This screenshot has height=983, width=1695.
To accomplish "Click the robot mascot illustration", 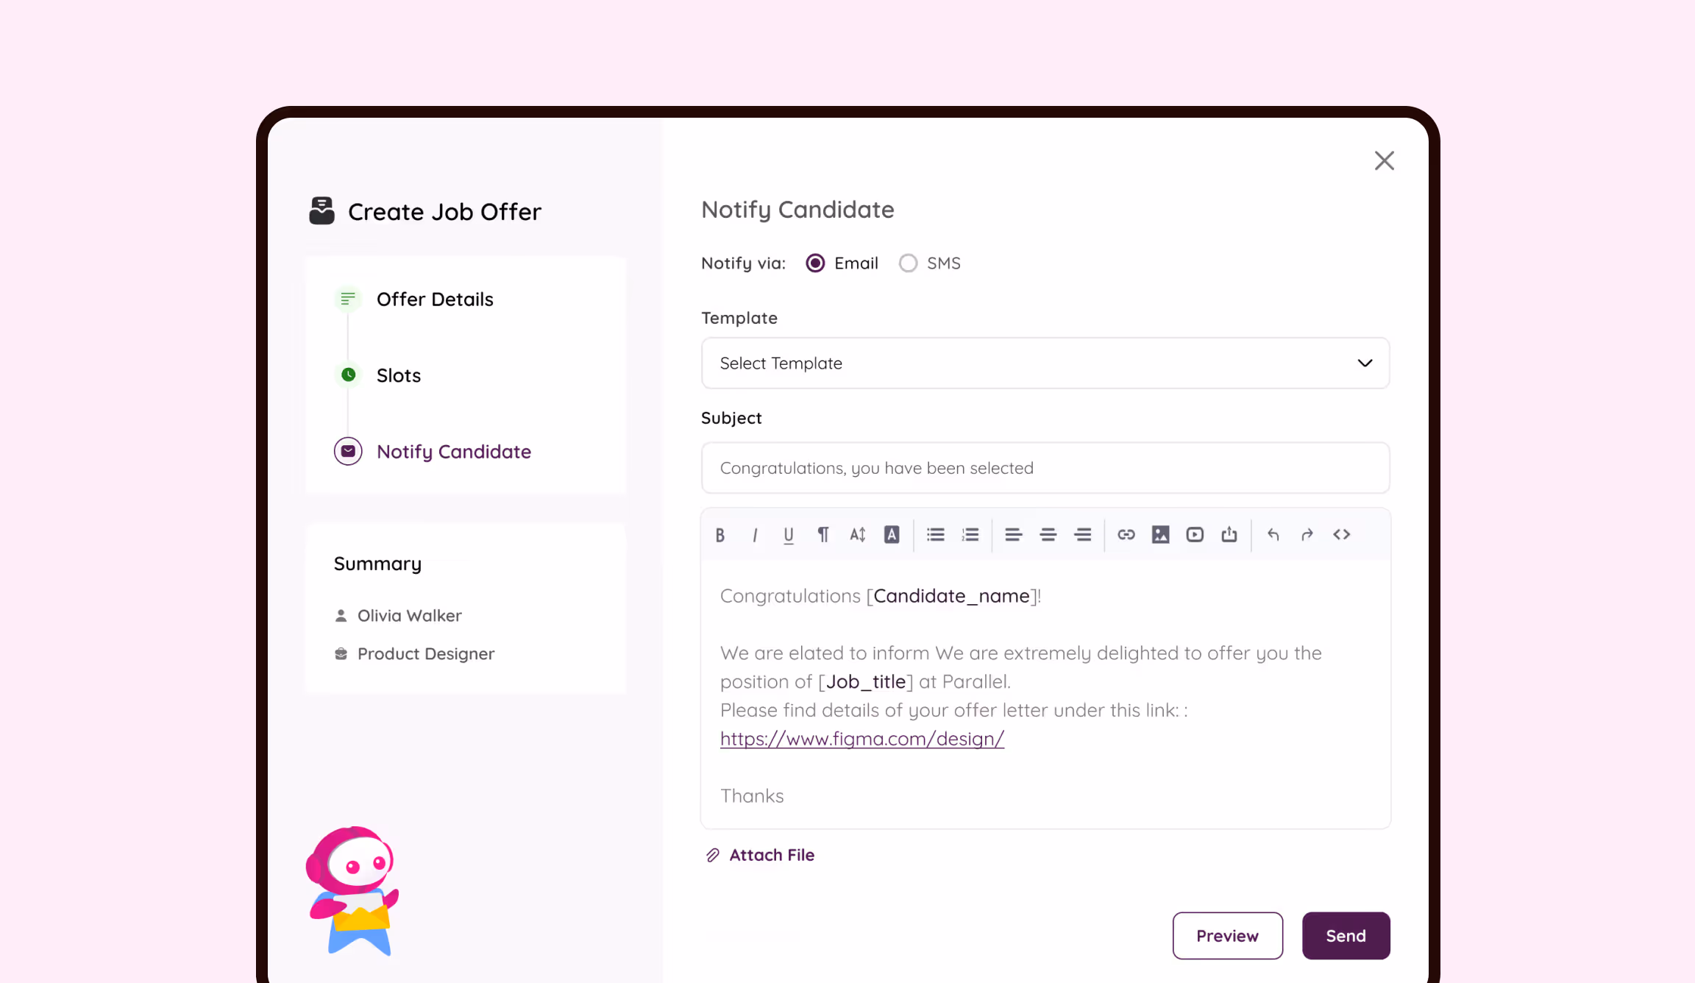I will click(352, 891).
